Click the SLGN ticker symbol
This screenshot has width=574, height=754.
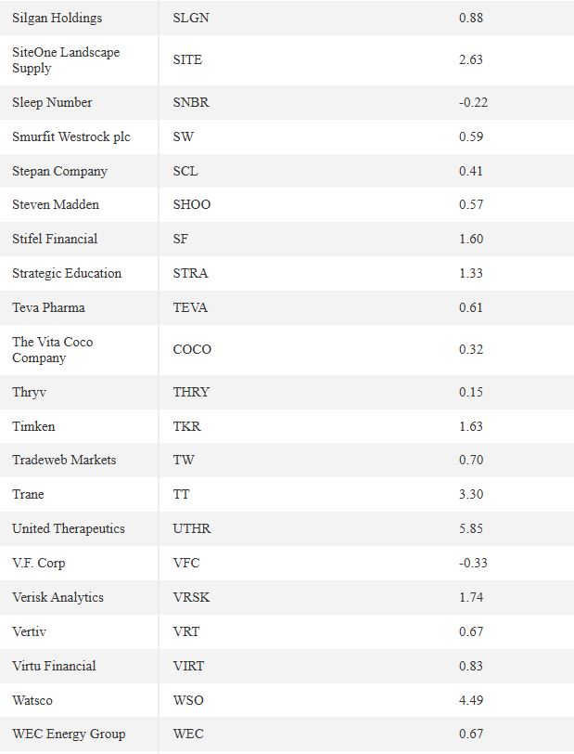(x=191, y=18)
